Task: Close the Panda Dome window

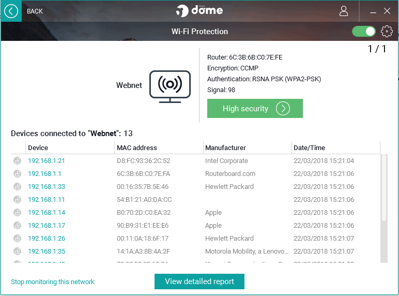Action: click(x=387, y=11)
